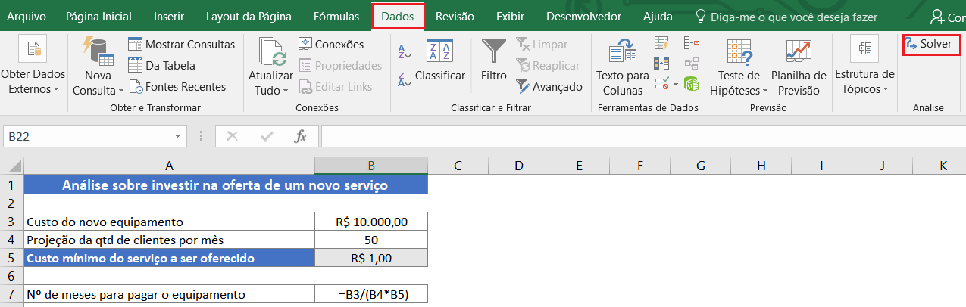This screenshot has width=966, height=307.
Task: Open the Página Inicial tab
Action: (98, 16)
